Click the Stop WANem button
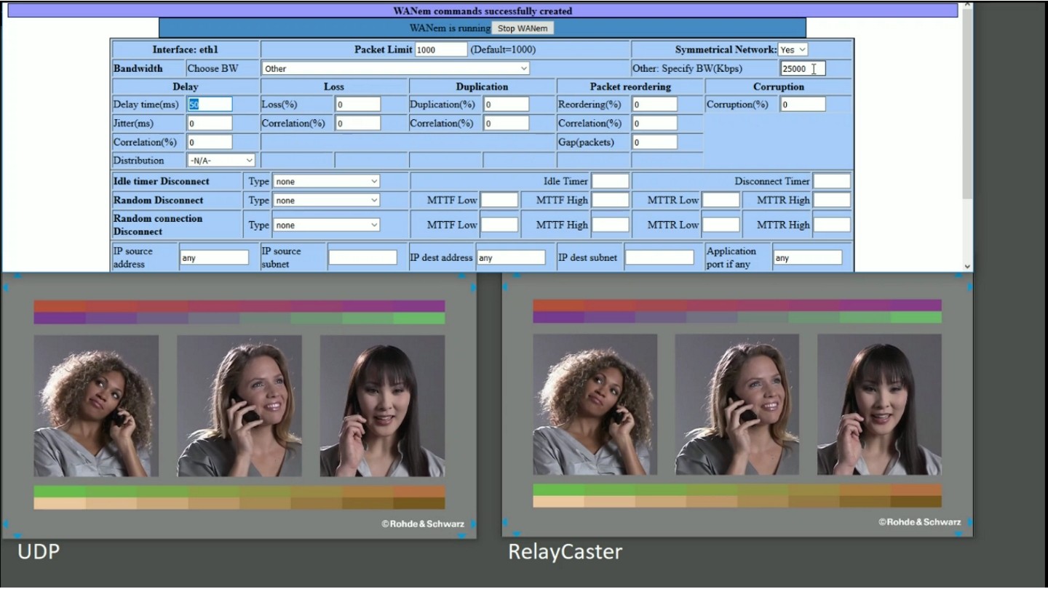Screen dimensions: 1048x589 tap(523, 28)
